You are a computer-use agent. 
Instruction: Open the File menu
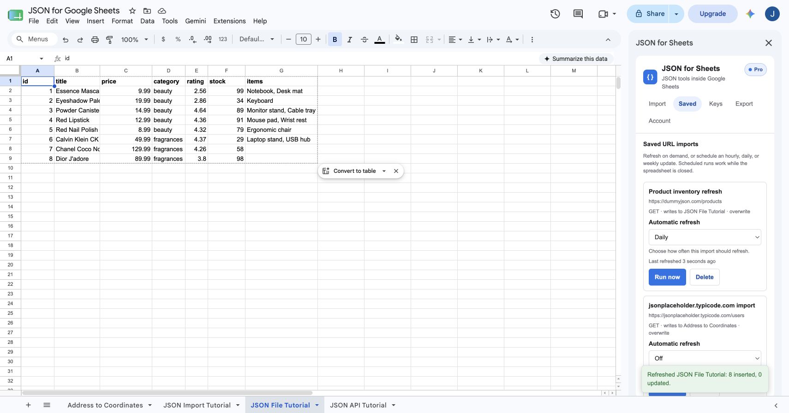[x=34, y=21]
